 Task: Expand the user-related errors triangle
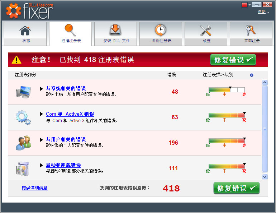point(41,140)
